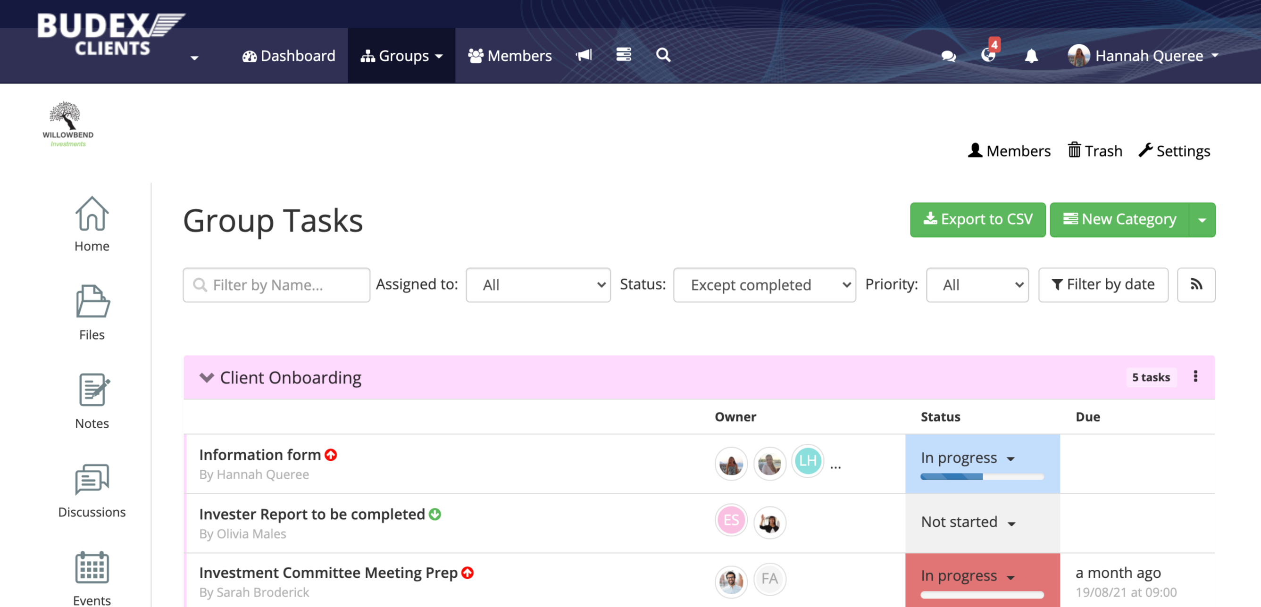Click the LH owner avatar
1261x607 pixels.
(x=808, y=461)
